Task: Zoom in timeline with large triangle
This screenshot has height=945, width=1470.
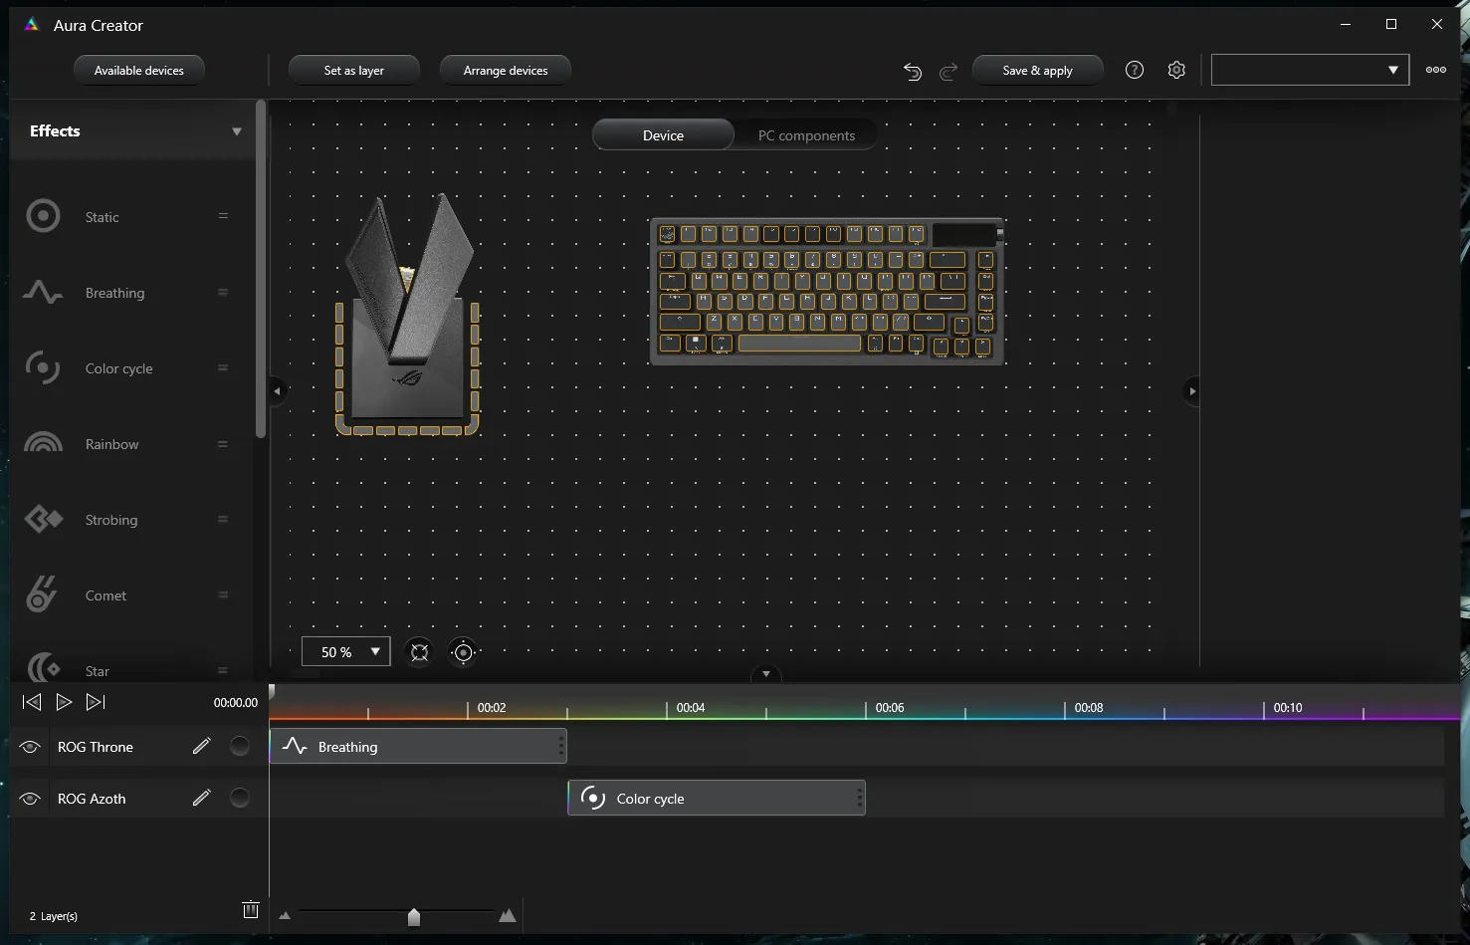Action: point(508,915)
